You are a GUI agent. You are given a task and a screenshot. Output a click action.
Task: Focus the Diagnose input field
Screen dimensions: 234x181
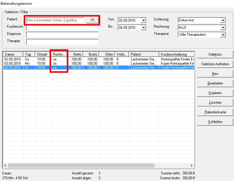(62, 35)
